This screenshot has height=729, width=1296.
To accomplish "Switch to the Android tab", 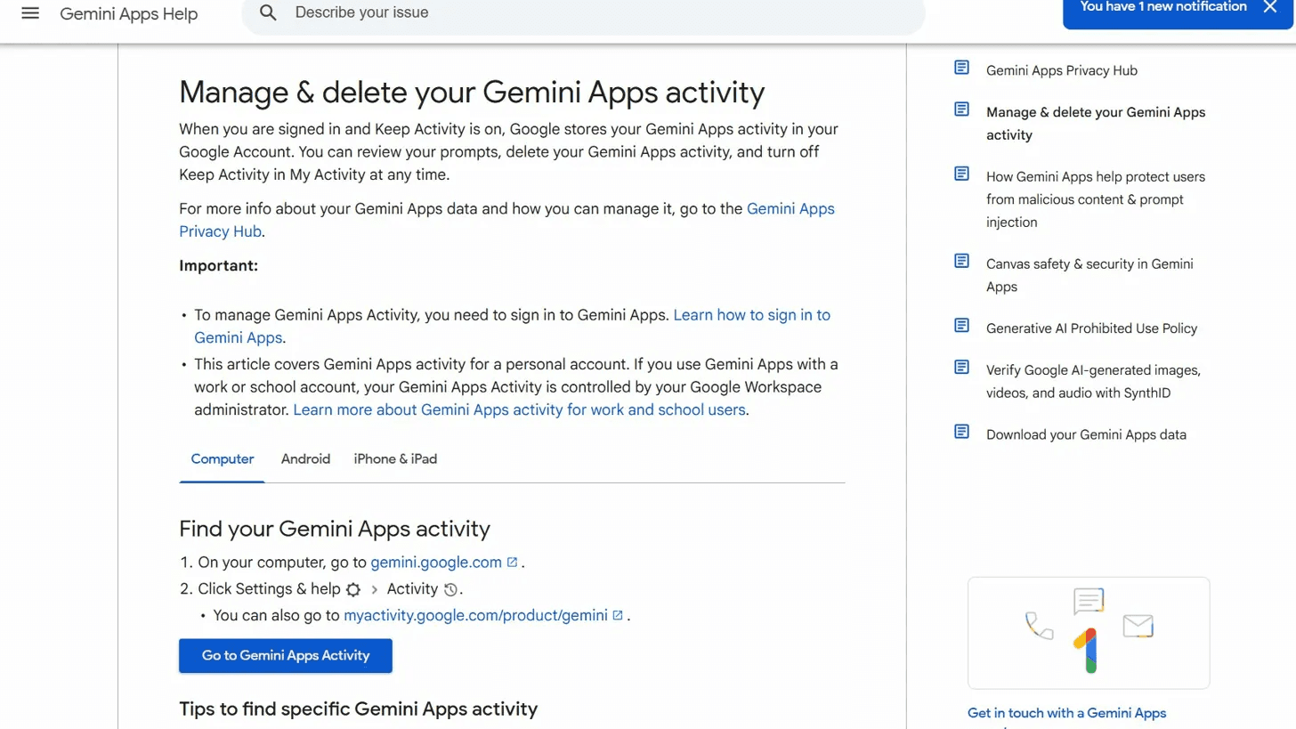I will coord(305,459).
